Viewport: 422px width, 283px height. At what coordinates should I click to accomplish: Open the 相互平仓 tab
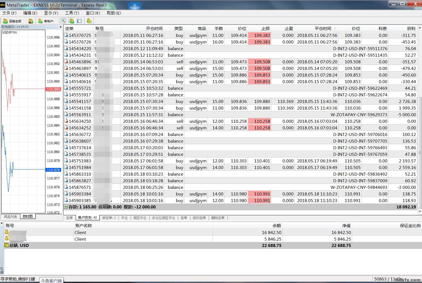[140, 218]
